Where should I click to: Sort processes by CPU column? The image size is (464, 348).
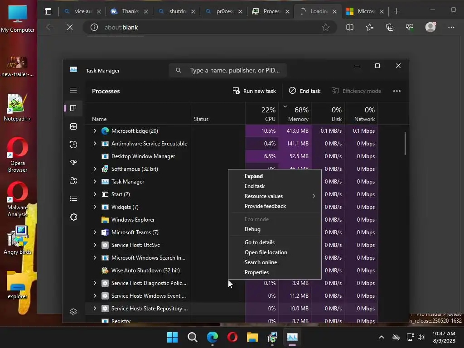tap(261, 114)
